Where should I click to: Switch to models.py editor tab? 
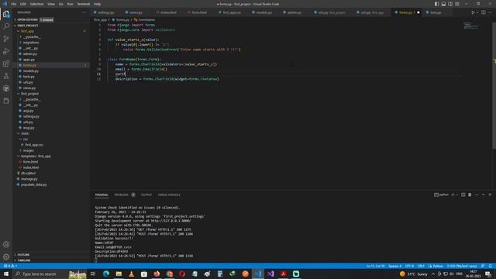pos(264,12)
